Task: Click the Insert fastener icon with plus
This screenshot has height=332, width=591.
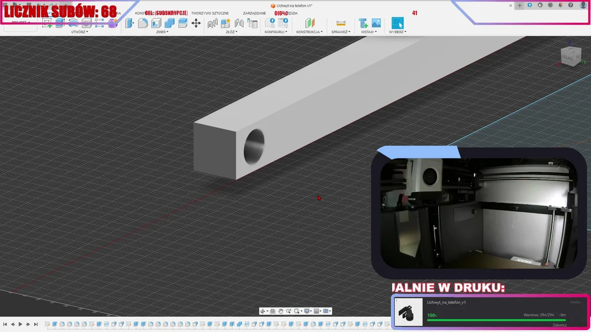Action: [x=363, y=23]
